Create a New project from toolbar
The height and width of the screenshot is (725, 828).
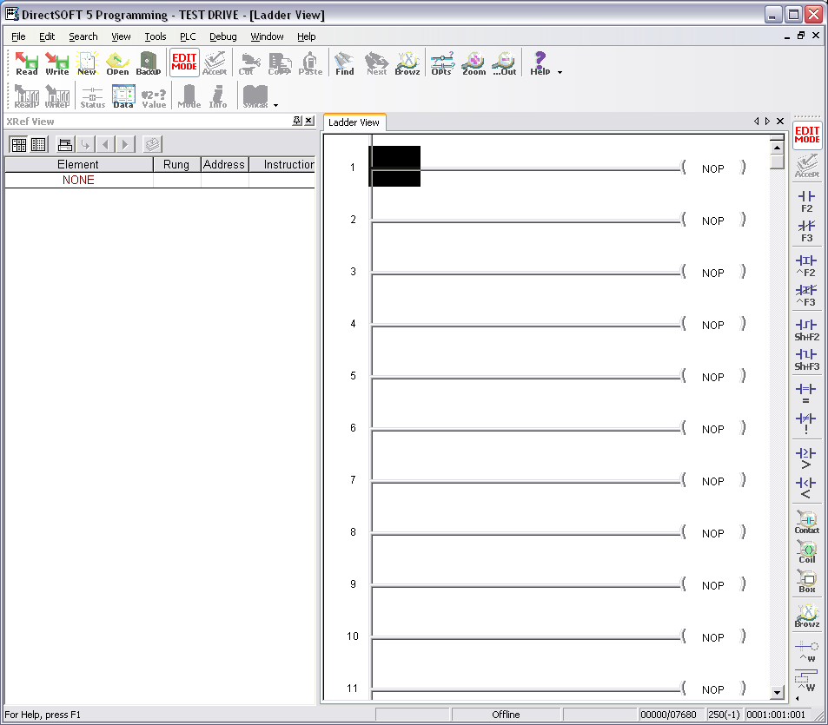tap(87, 63)
